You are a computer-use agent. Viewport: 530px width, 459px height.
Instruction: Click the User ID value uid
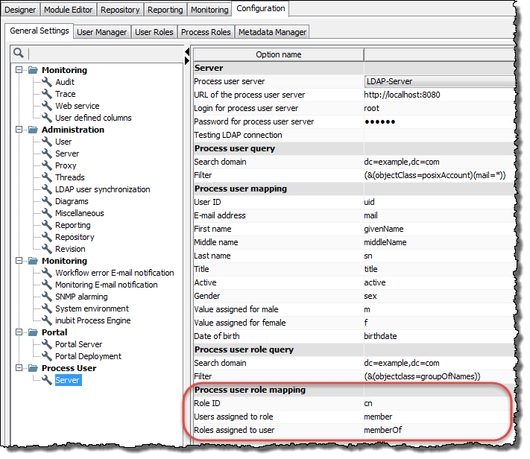369,202
